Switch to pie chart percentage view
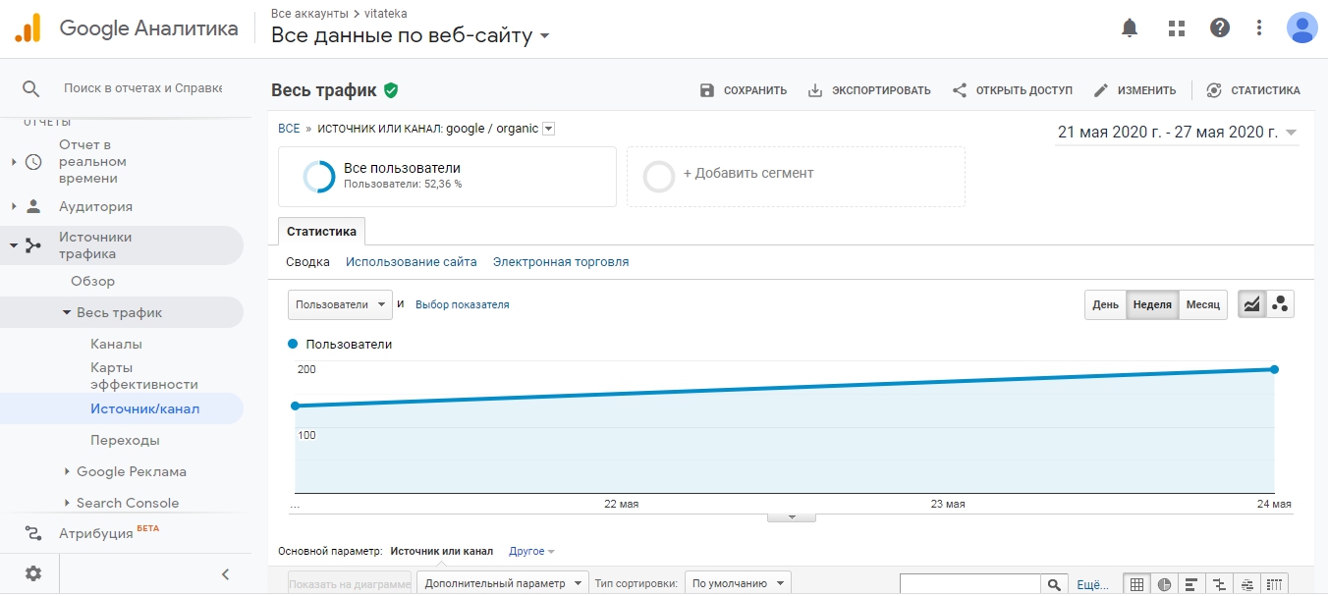 click(1164, 584)
